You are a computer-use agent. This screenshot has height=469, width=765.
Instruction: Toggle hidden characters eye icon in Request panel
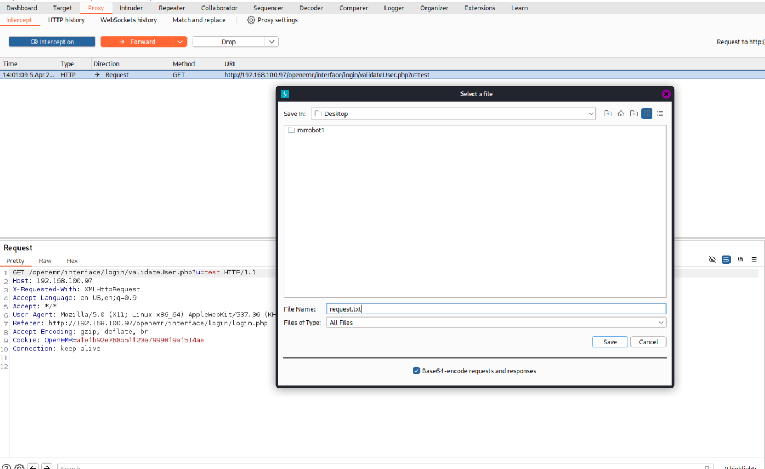712,260
